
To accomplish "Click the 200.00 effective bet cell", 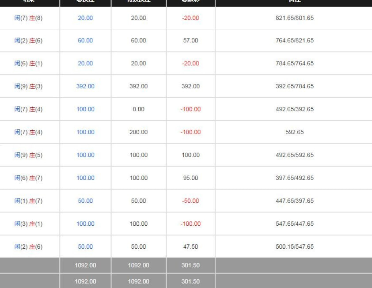I will 138,132.
